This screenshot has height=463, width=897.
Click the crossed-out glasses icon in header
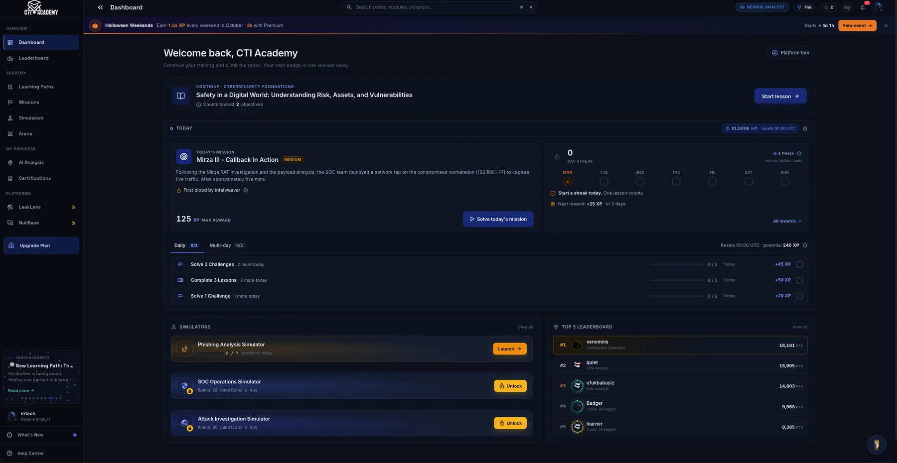pyautogui.click(x=847, y=7)
